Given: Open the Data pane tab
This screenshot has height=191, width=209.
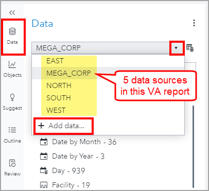Looking at the screenshot, I should 12,36.
